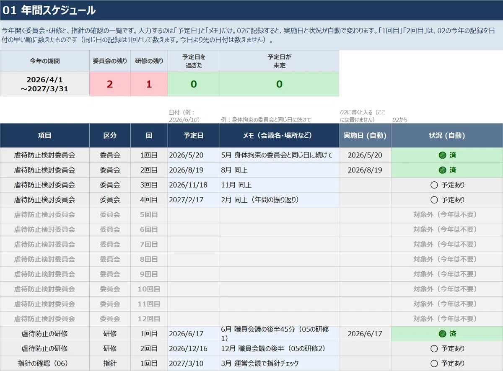Click the '指針の確認（06）' item cell
Viewport: 503px width, 371px height.
point(45,363)
